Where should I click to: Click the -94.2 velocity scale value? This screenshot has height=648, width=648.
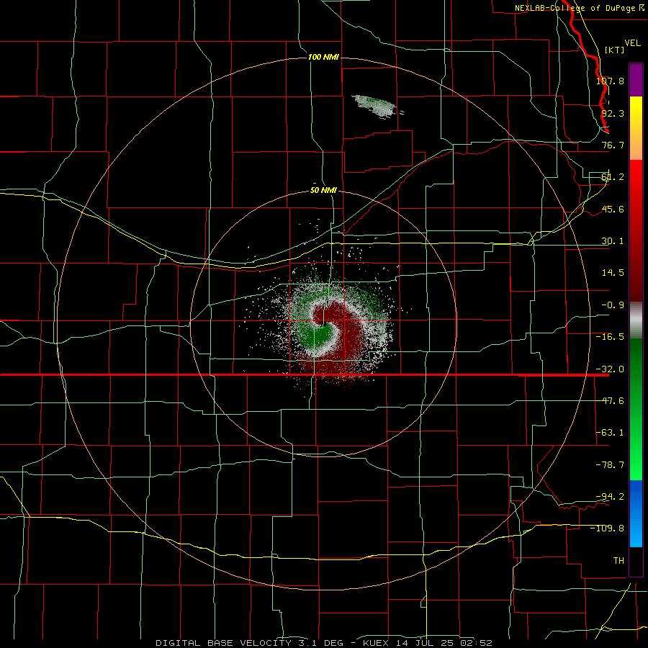coord(610,496)
